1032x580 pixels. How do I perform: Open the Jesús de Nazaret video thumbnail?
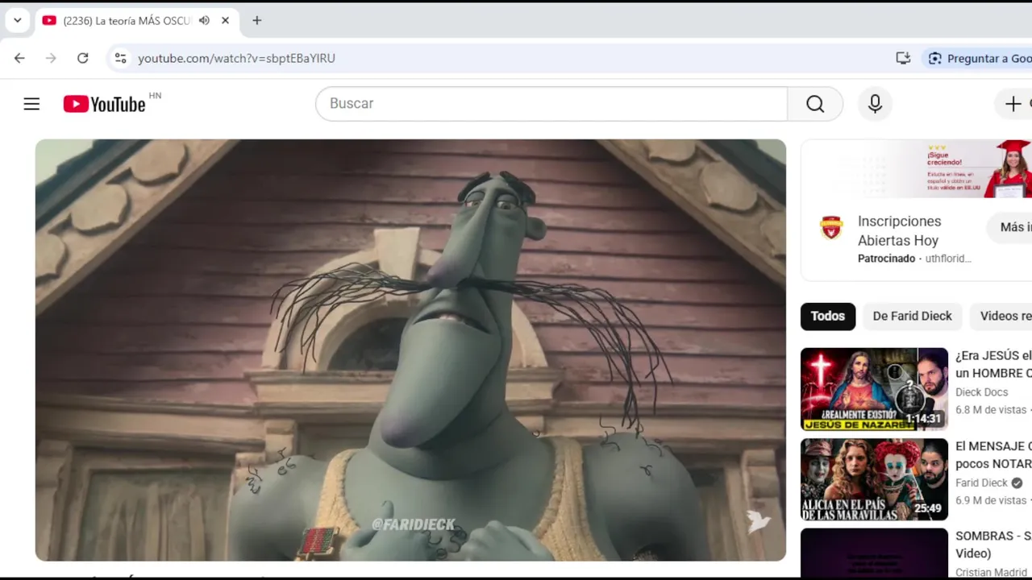click(874, 389)
